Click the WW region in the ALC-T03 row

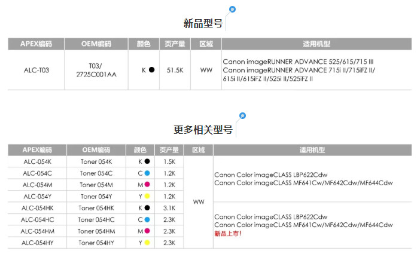click(x=206, y=70)
